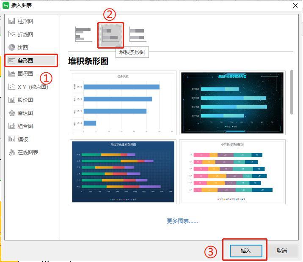Screen dimensions: 303x262
Task: Pick the 100% stacked bar subtype icon
Action: 138,35
